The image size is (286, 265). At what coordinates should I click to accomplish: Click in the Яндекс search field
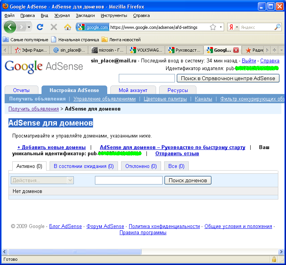(x=256, y=27)
